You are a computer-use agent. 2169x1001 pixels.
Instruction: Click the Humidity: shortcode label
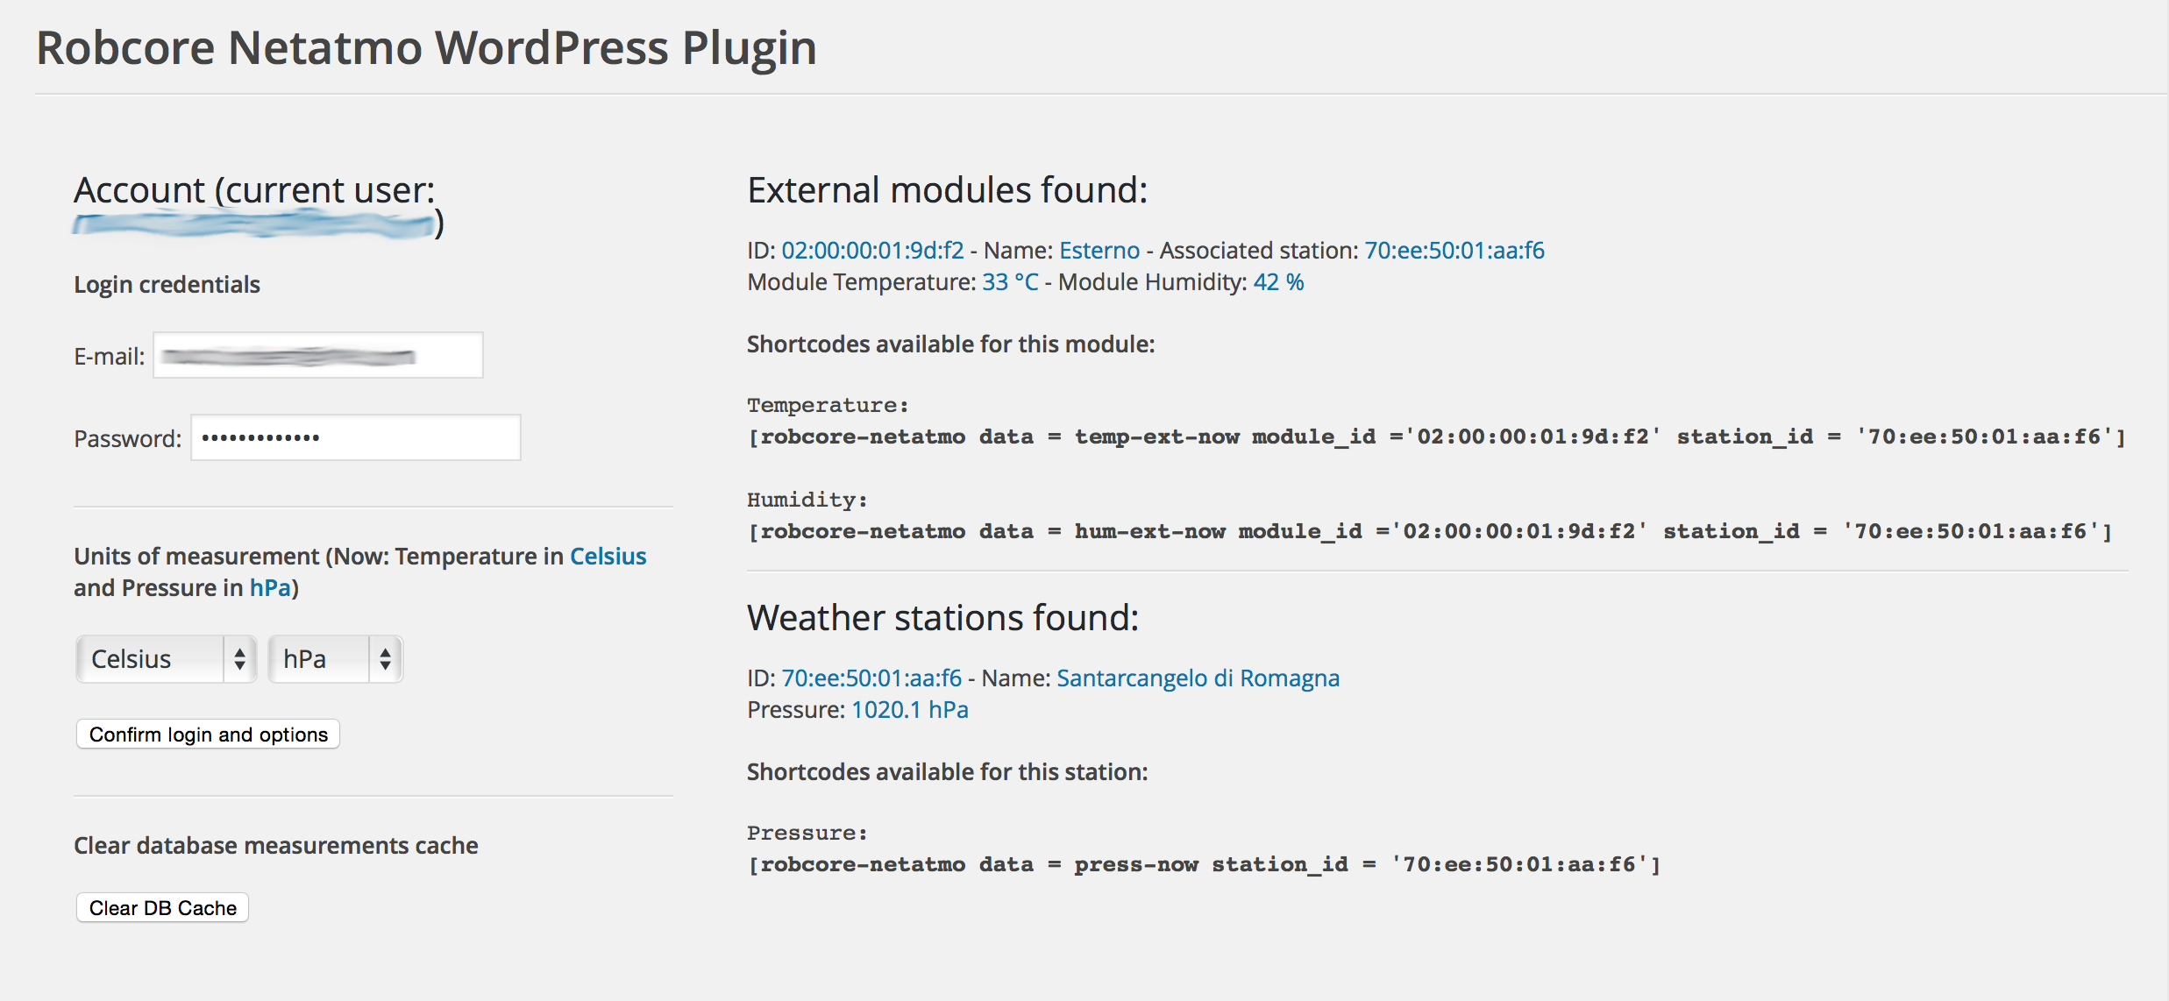(807, 500)
